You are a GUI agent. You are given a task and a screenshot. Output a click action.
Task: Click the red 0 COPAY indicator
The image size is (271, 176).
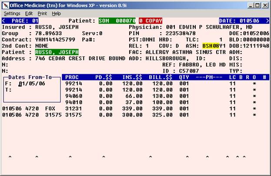tap(150, 20)
